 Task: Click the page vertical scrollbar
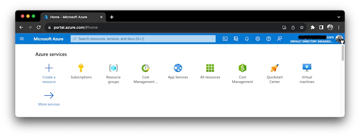point(343,53)
